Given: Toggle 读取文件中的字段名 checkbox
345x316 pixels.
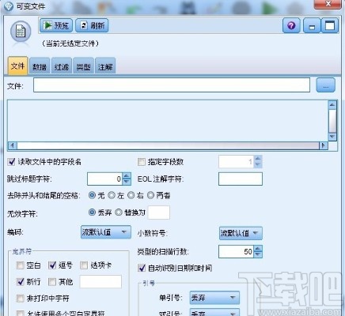Looking at the screenshot, I should (x=11, y=162).
